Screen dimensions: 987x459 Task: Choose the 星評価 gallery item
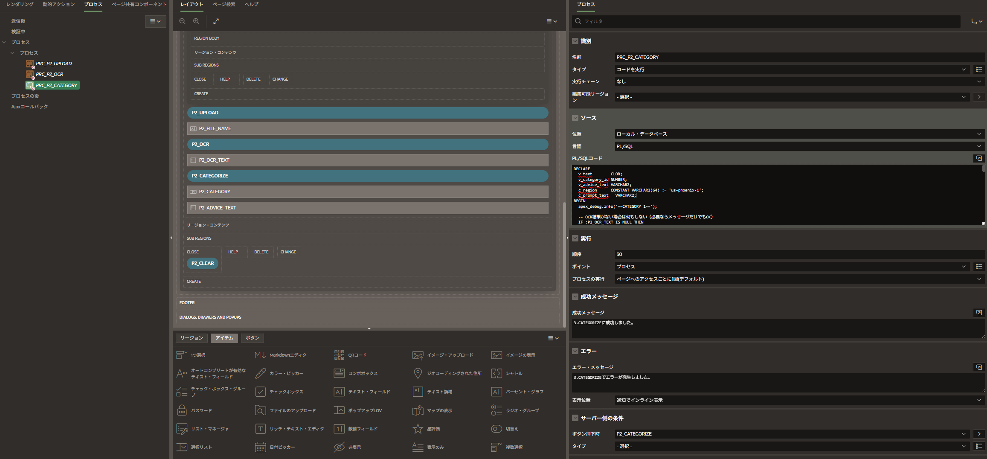(x=426, y=429)
